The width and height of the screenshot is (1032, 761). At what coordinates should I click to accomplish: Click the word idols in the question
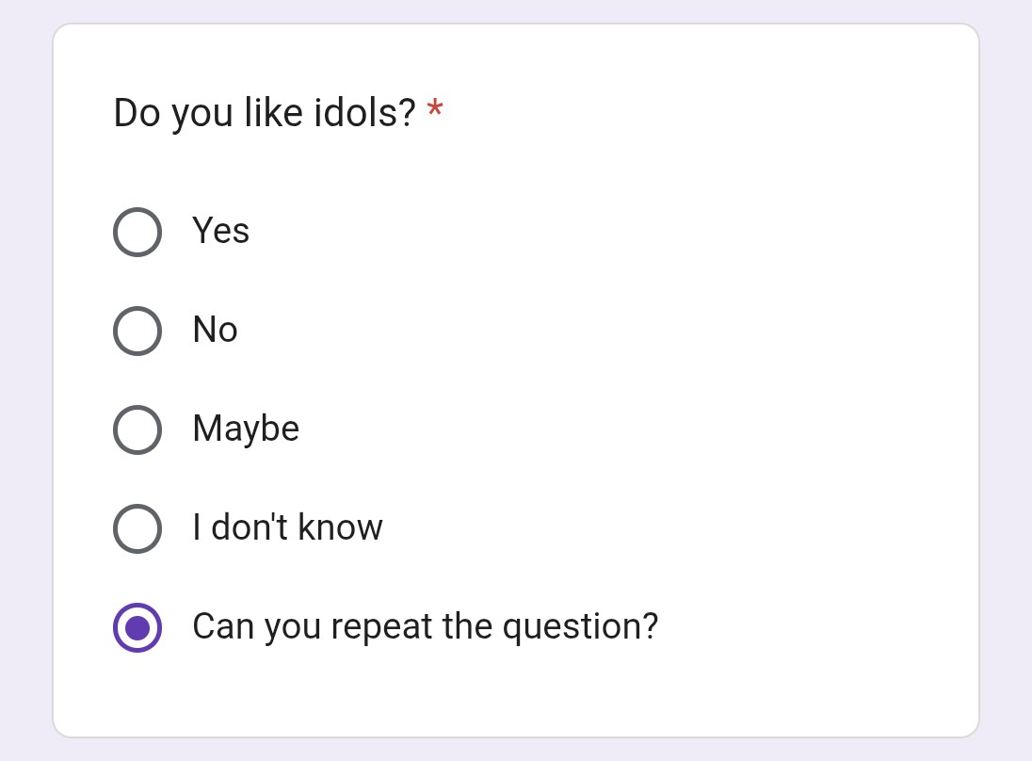coord(370,113)
